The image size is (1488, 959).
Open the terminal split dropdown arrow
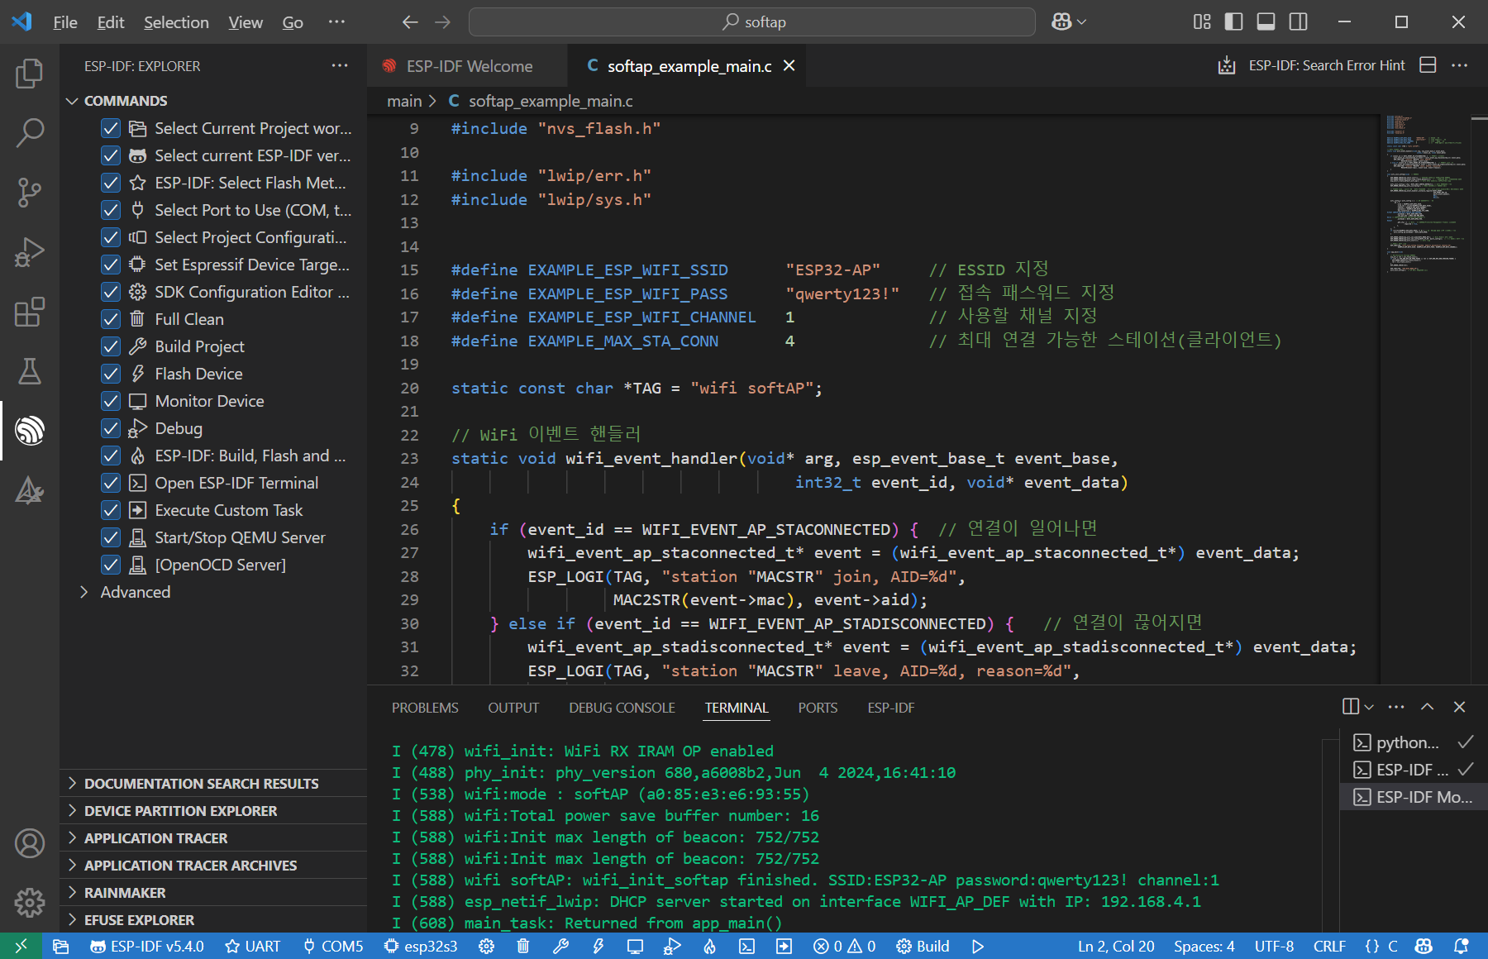[1369, 707]
